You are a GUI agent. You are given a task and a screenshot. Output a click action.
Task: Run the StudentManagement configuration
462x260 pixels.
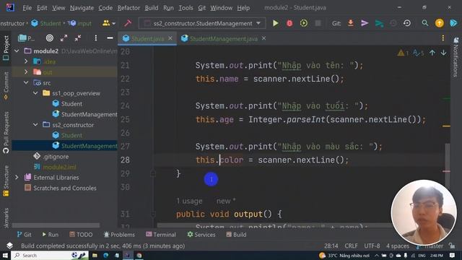[276, 23]
